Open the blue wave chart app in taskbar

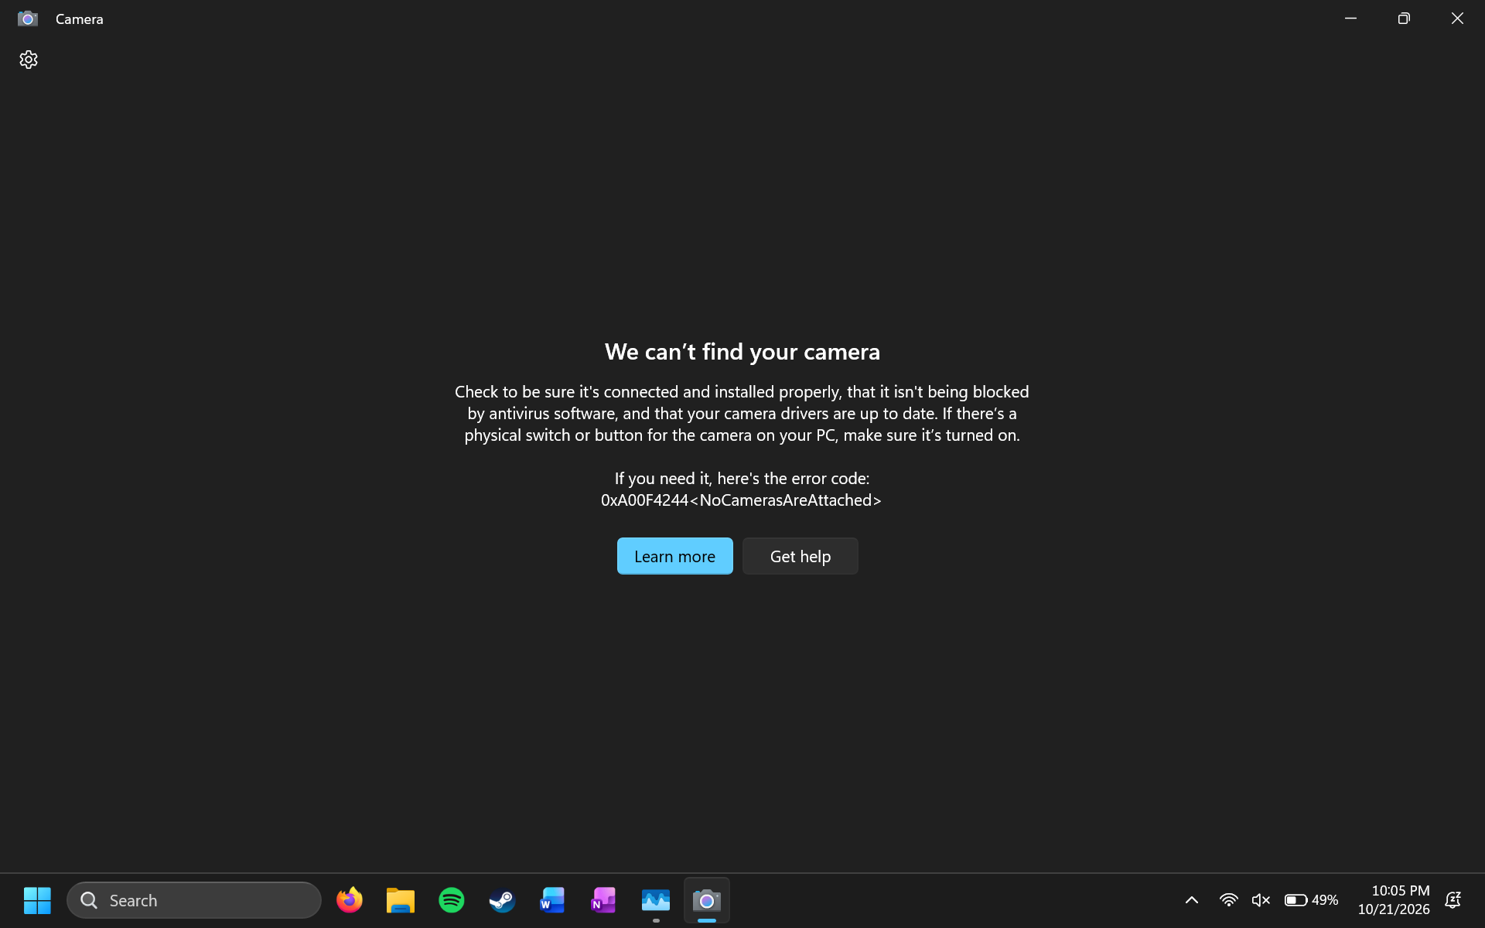pyautogui.click(x=656, y=900)
